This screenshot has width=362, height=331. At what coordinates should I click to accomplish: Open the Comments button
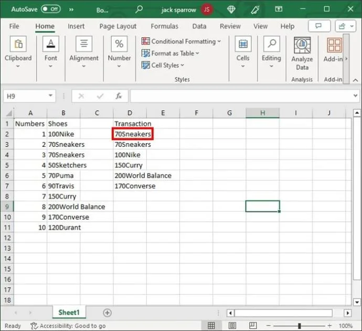point(320,26)
